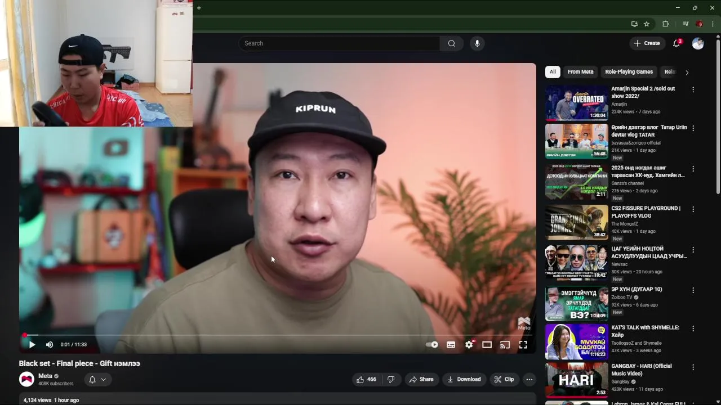Open options for Uriin devter vlog TATAR
The image size is (721, 405).
pos(693,128)
